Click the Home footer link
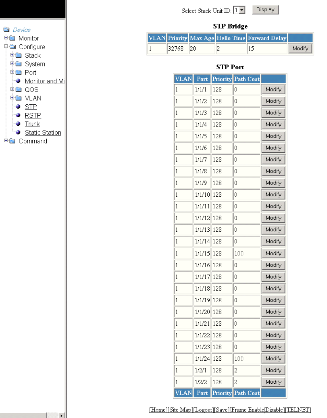The width and height of the screenshot is (327, 418). pyautogui.click(x=158, y=410)
